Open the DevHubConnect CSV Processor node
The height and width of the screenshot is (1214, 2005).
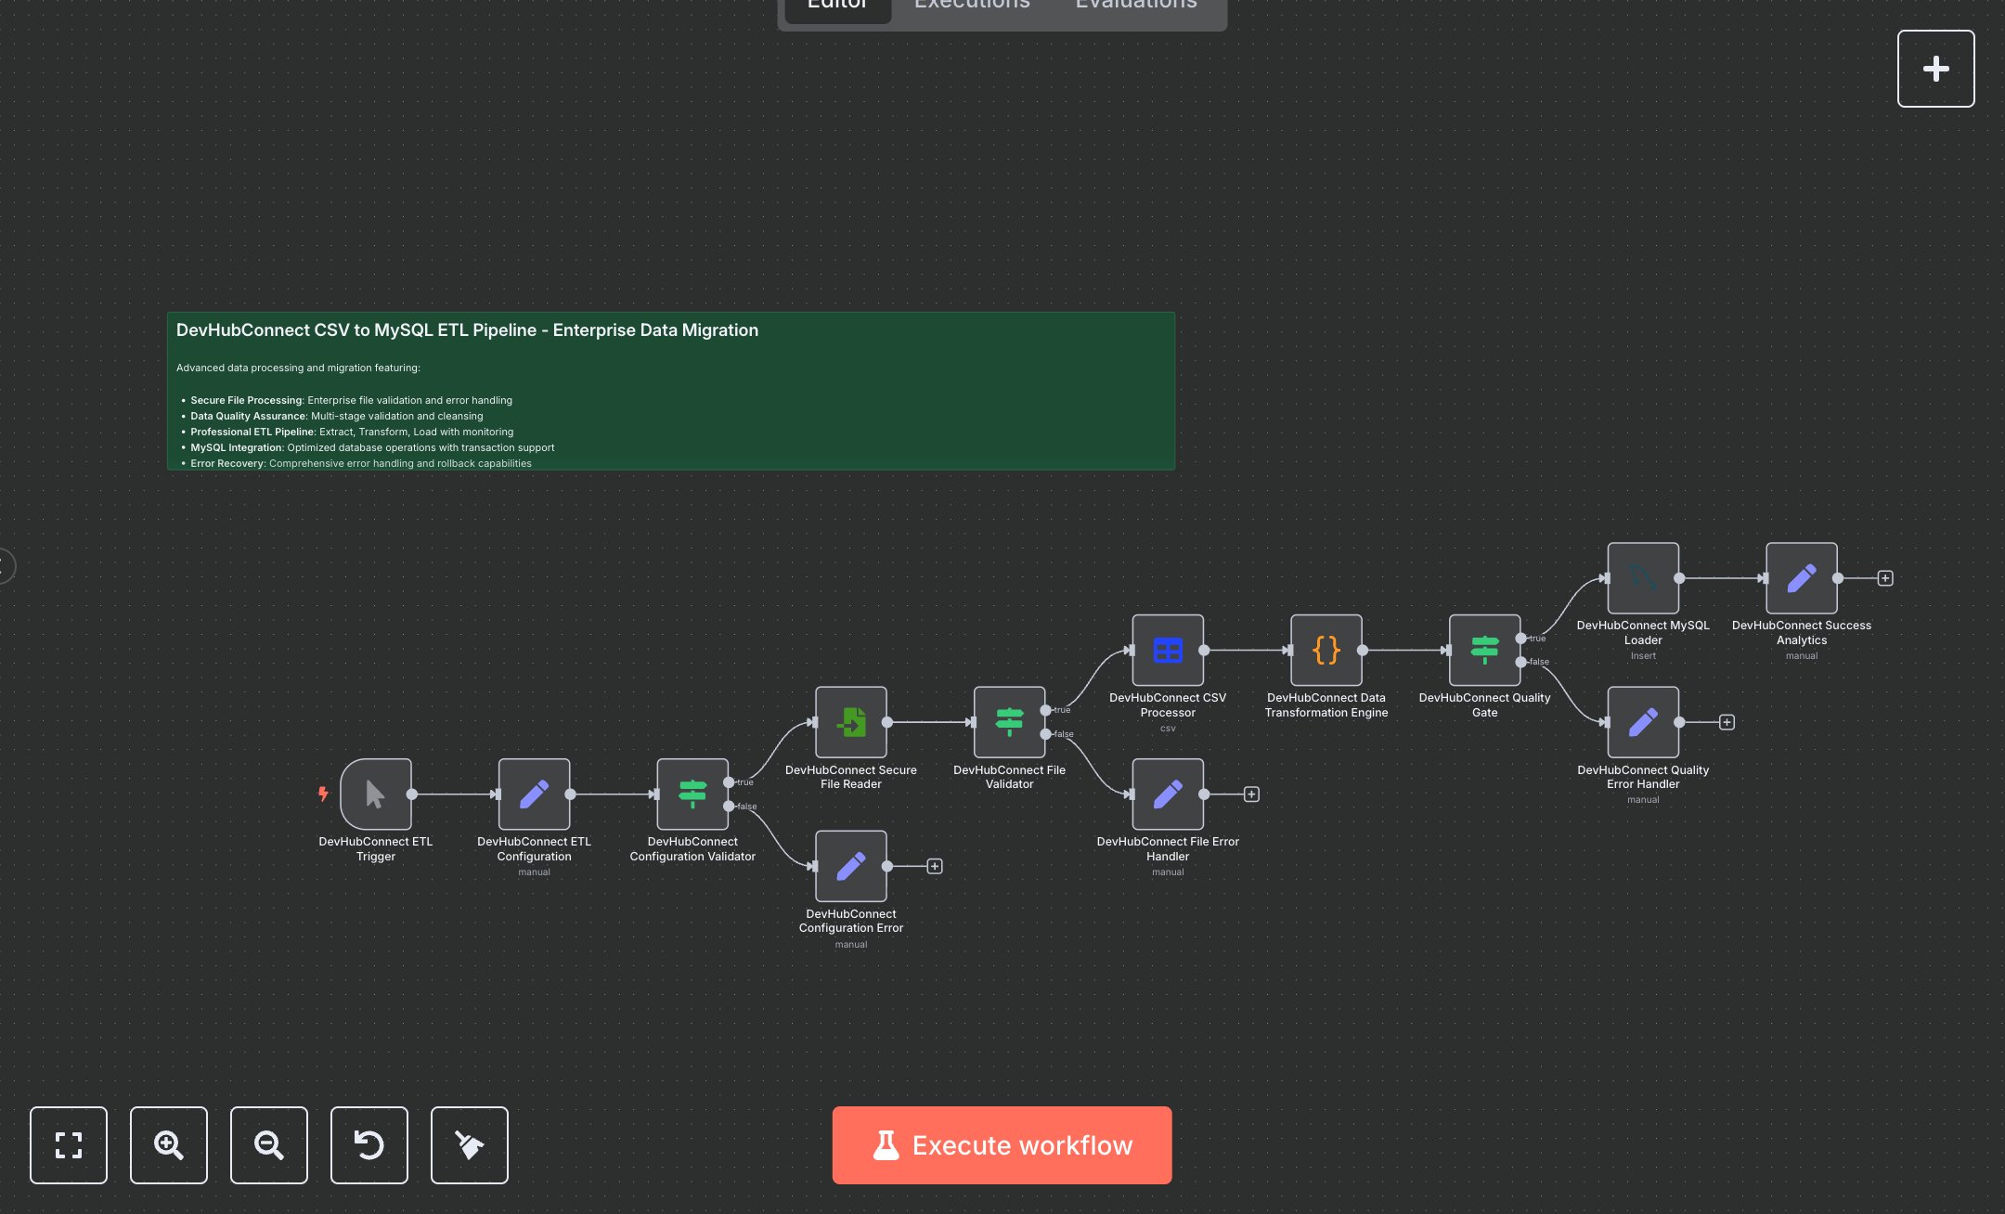pos(1168,650)
